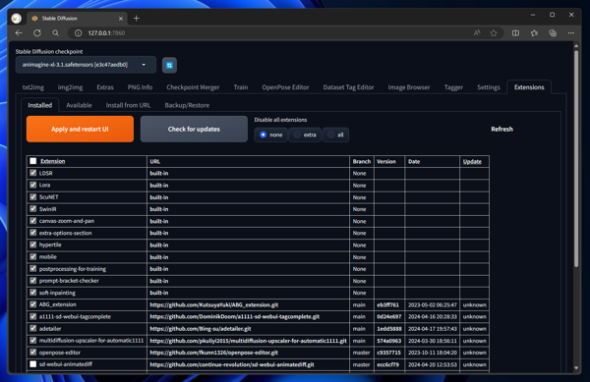Click Apply and restart UI button
Image resolution: width=590 pixels, height=382 pixels.
80,129
